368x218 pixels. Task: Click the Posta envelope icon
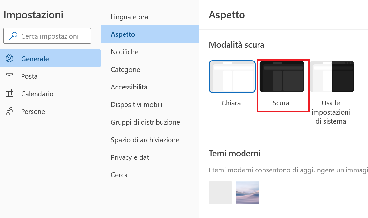[x=9, y=76]
